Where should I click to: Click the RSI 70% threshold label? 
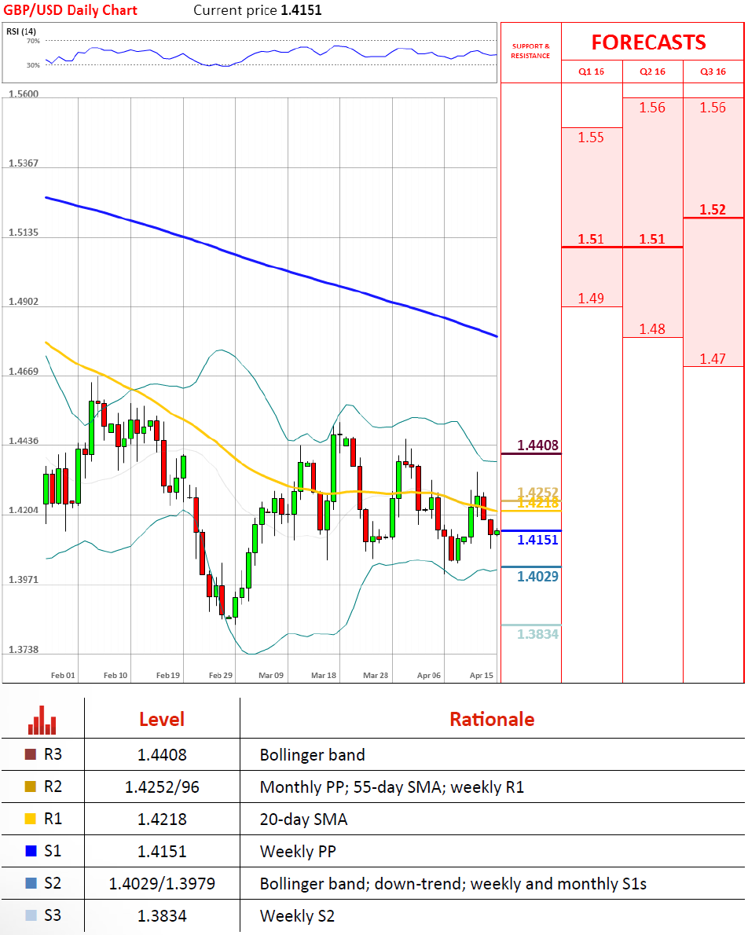(34, 41)
